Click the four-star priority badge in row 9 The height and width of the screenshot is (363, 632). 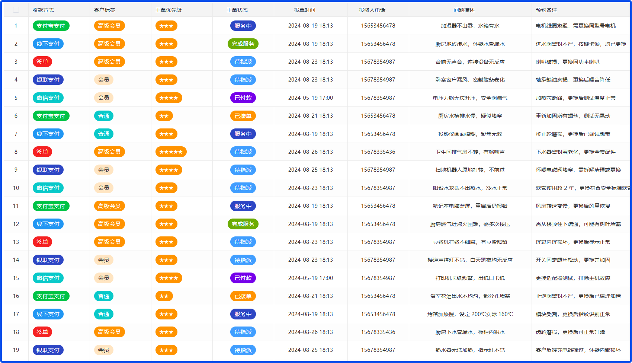click(169, 170)
